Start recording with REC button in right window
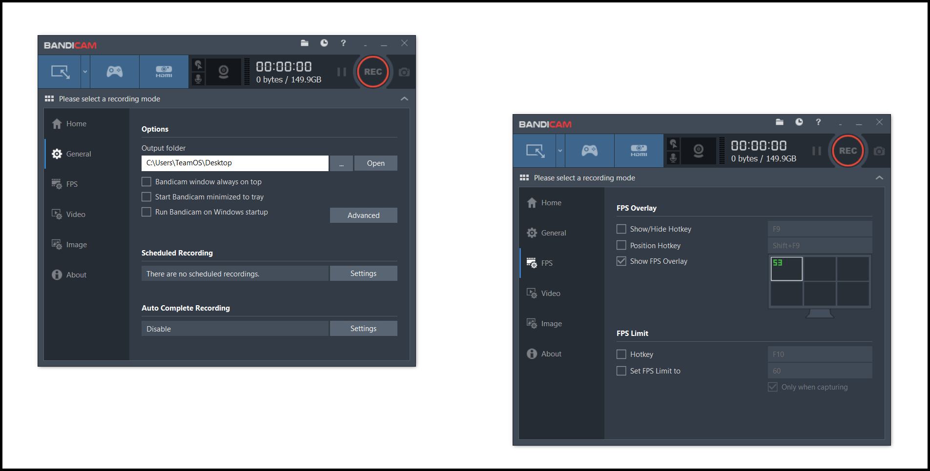Screen dimensions: 930x471 848,151
